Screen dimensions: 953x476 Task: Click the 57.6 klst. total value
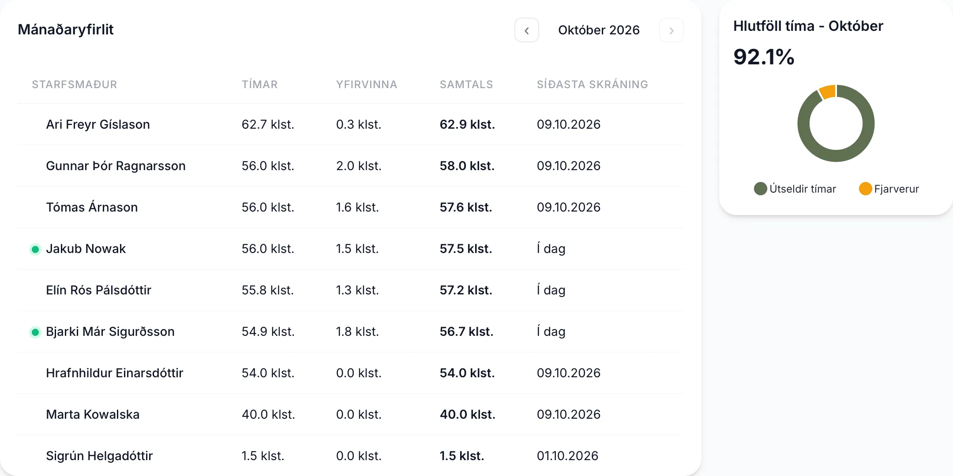(x=466, y=207)
